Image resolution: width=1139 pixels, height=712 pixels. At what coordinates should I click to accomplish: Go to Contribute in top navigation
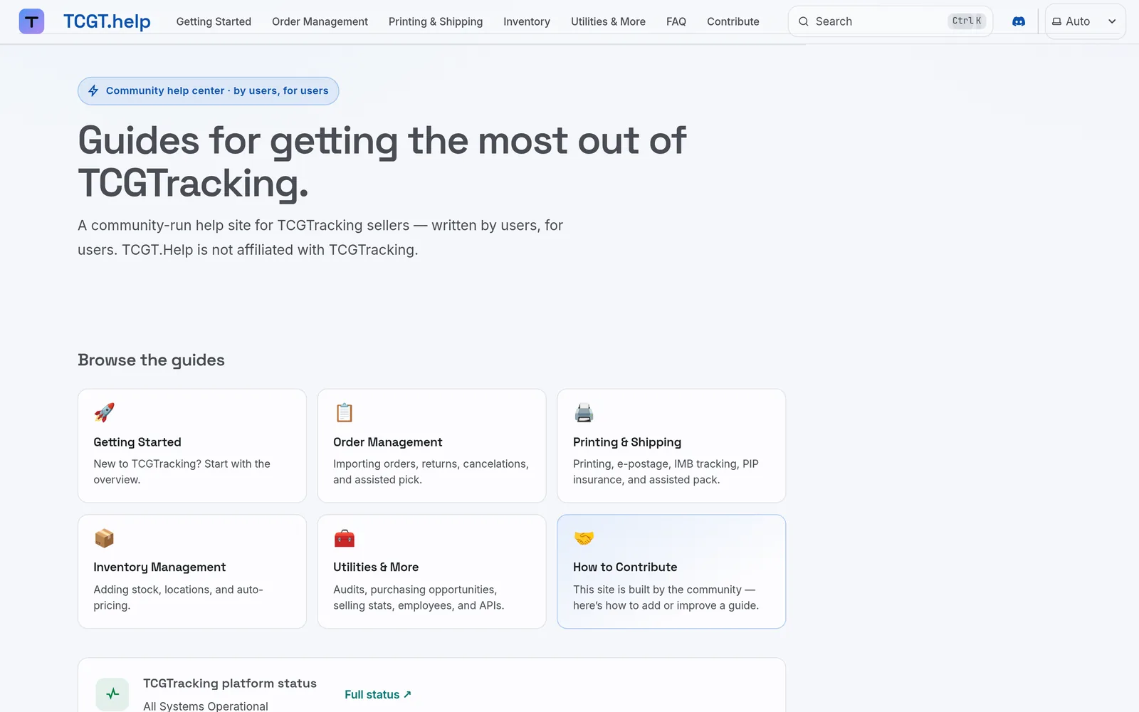point(733,21)
